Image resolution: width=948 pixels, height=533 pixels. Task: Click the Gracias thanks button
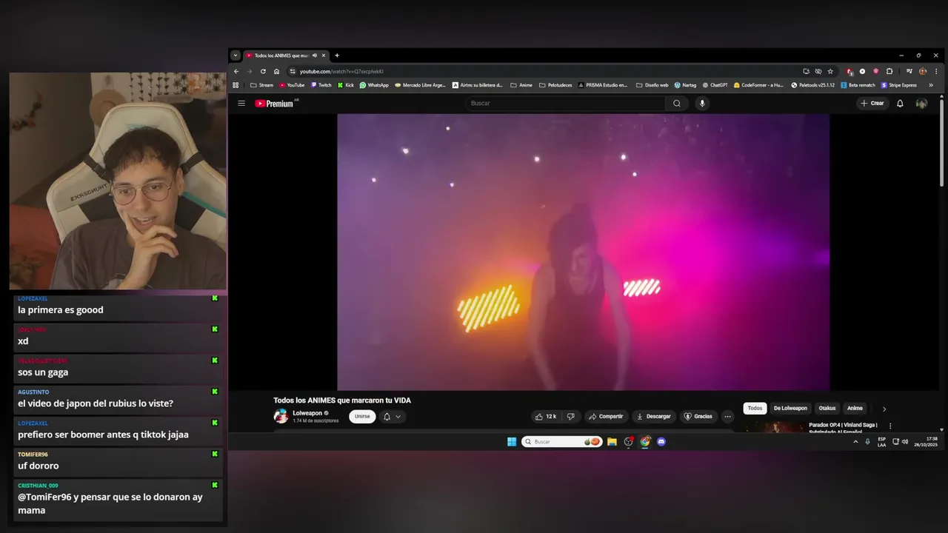[698, 416]
